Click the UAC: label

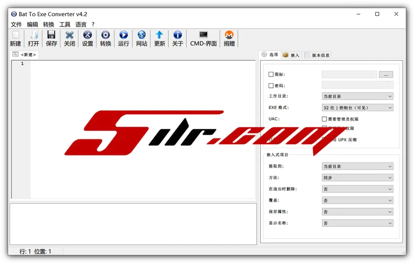tap(274, 119)
